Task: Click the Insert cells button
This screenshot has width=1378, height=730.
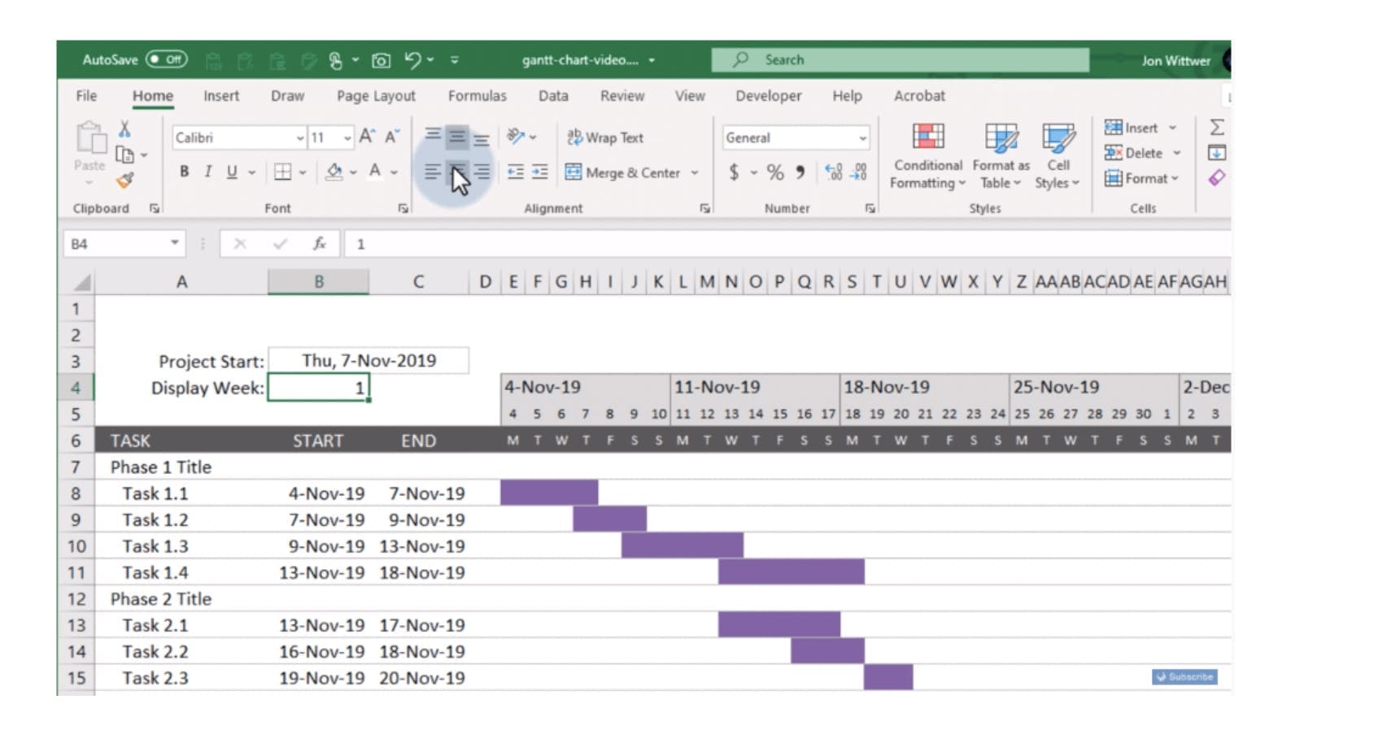Action: (x=1132, y=128)
